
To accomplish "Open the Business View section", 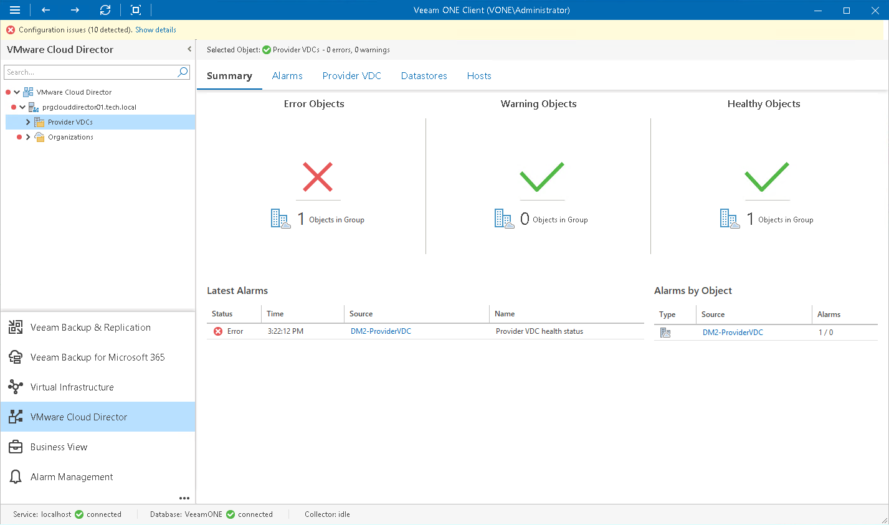I will pos(98,447).
